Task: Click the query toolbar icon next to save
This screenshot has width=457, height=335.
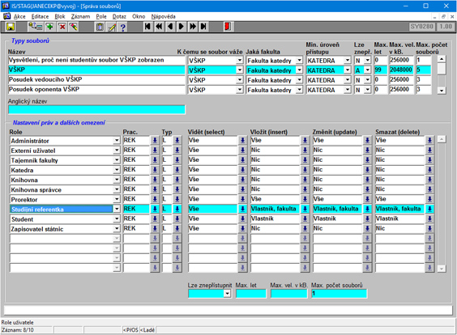Action: (x=36, y=27)
